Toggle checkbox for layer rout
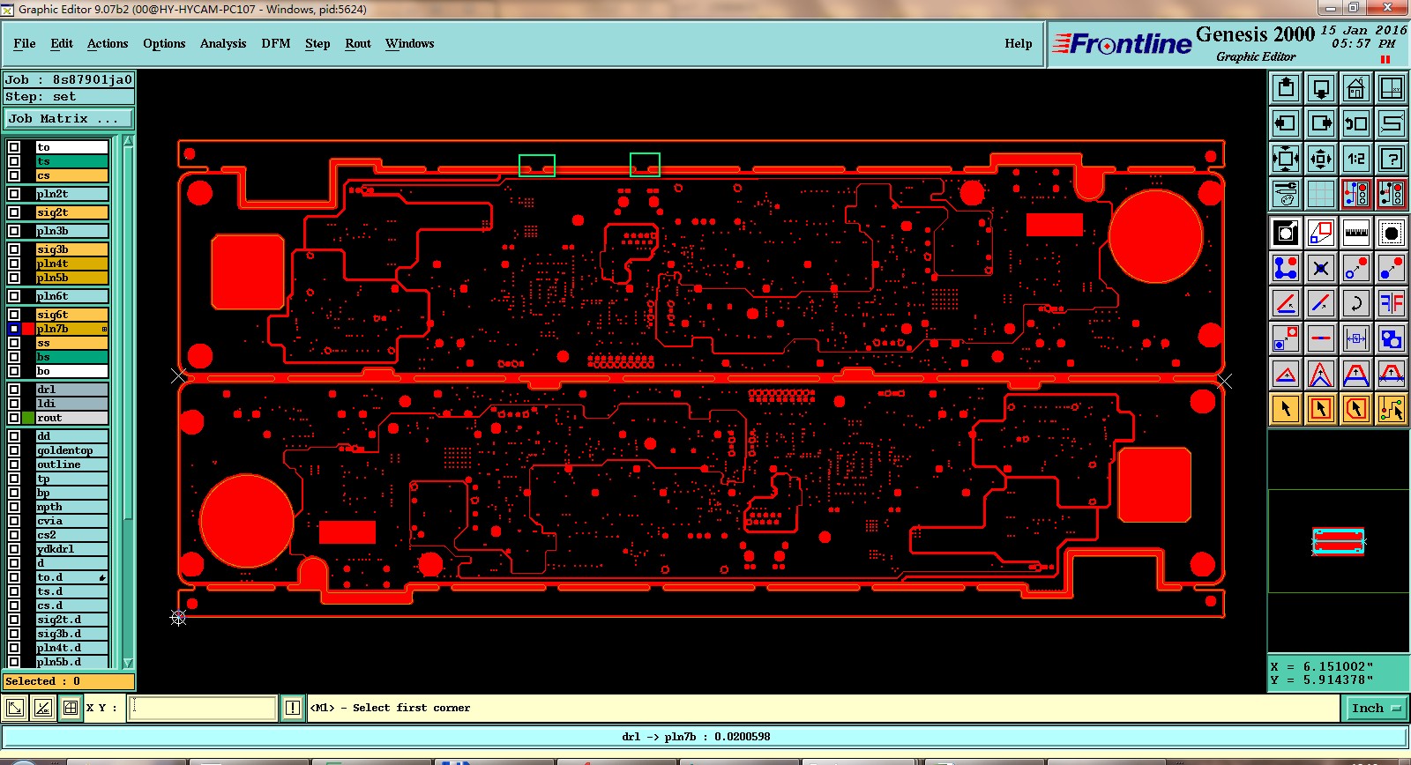 coord(14,418)
